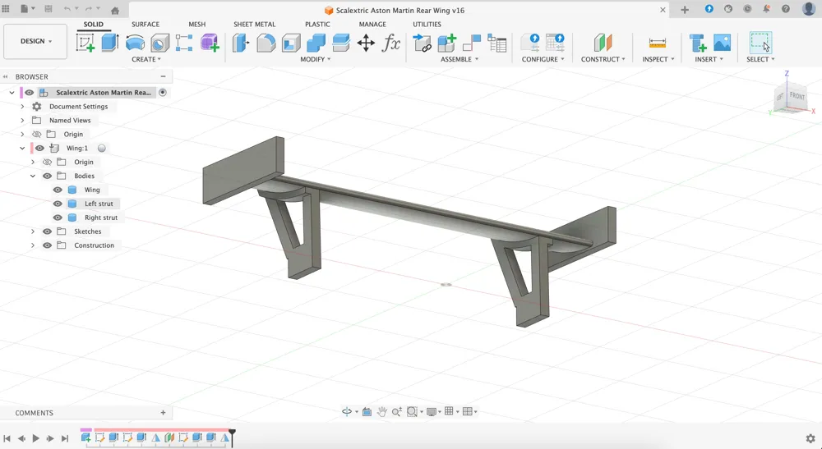822x449 pixels.
Task: Click the Look At navigation icon
Action: coord(367,412)
